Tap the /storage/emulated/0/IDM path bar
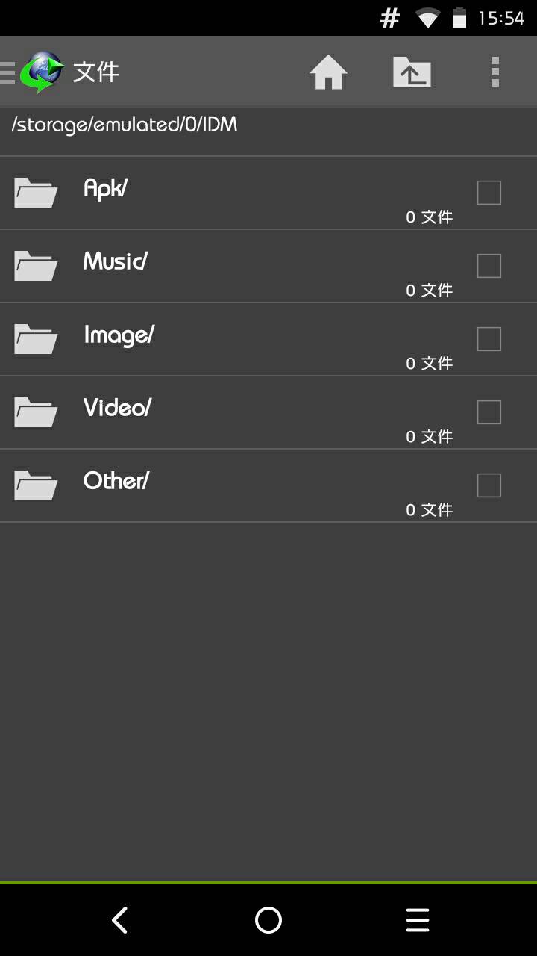This screenshot has width=537, height=956. pos(125,125)
